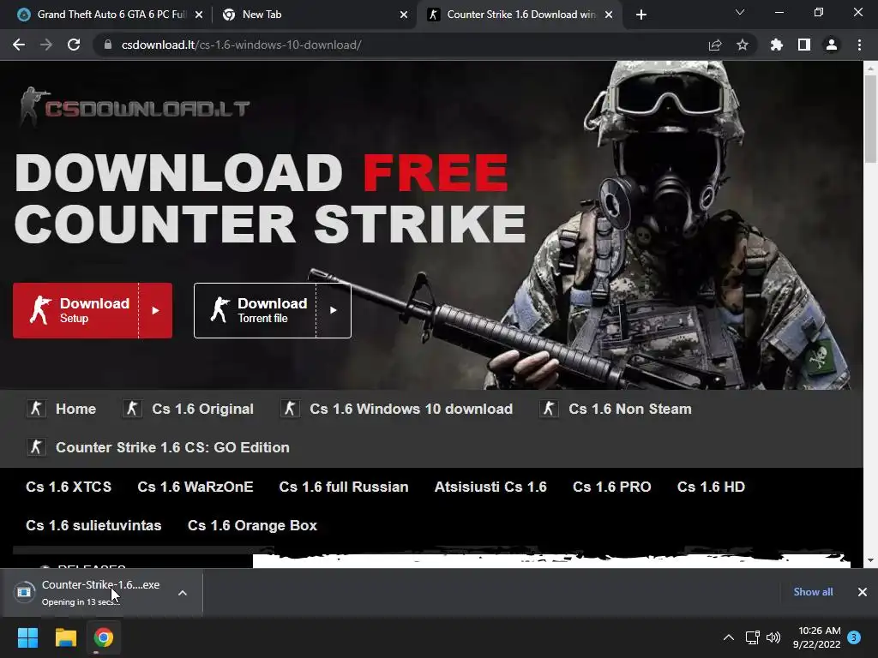
Task: Open File Explorer from taskbar
Action: [65, 637]
